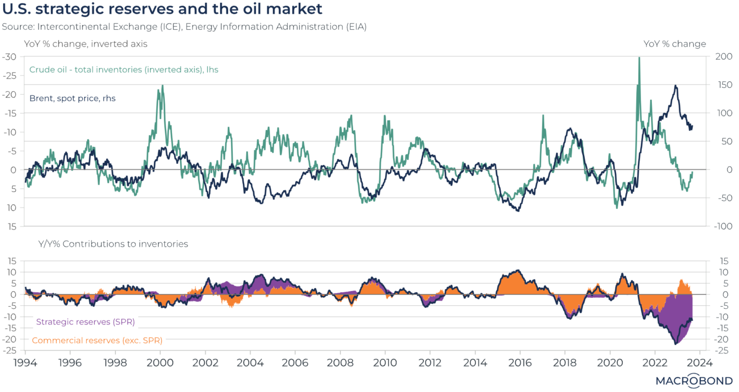Screen dimensions: 739x392
Task: Click the 2024 label on the time axis
Action: pos(700,363)
